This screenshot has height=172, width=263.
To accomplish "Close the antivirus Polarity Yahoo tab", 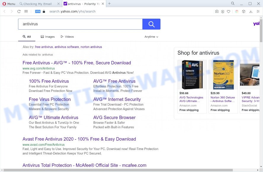I will tap(103, 4).
